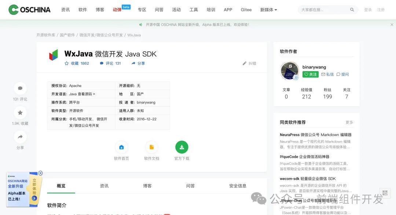Open the 工具 nav menu item
This screenshot has height=215, width=396.
(x=194, y=10)
